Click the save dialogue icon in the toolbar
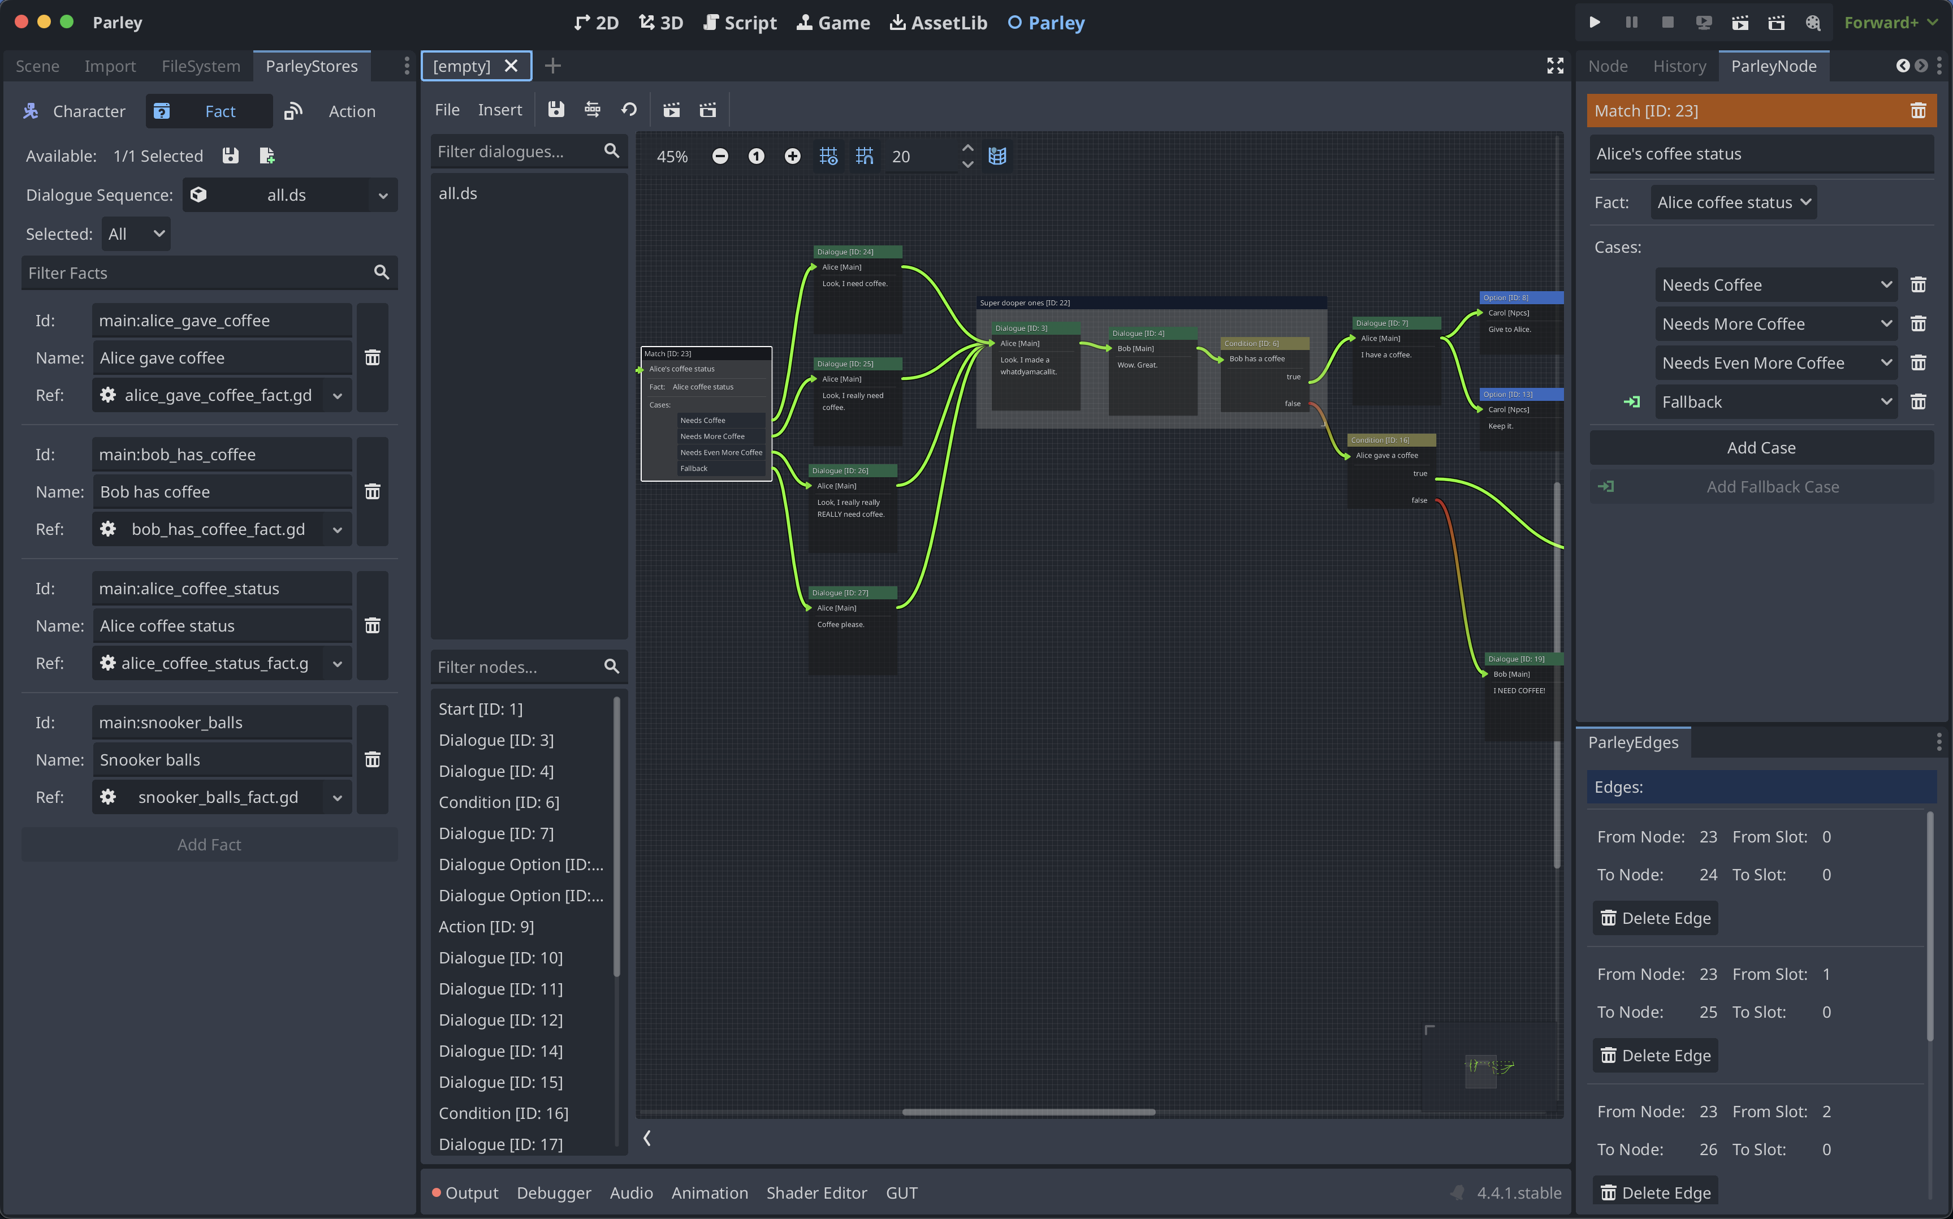1953x1219 pixels. click(556, 110)
